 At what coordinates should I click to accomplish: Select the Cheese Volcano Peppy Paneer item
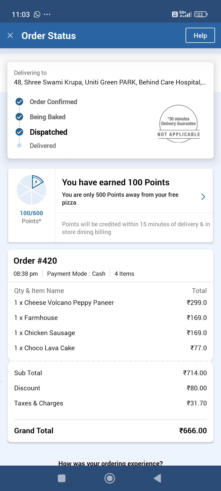pos(64,303)
